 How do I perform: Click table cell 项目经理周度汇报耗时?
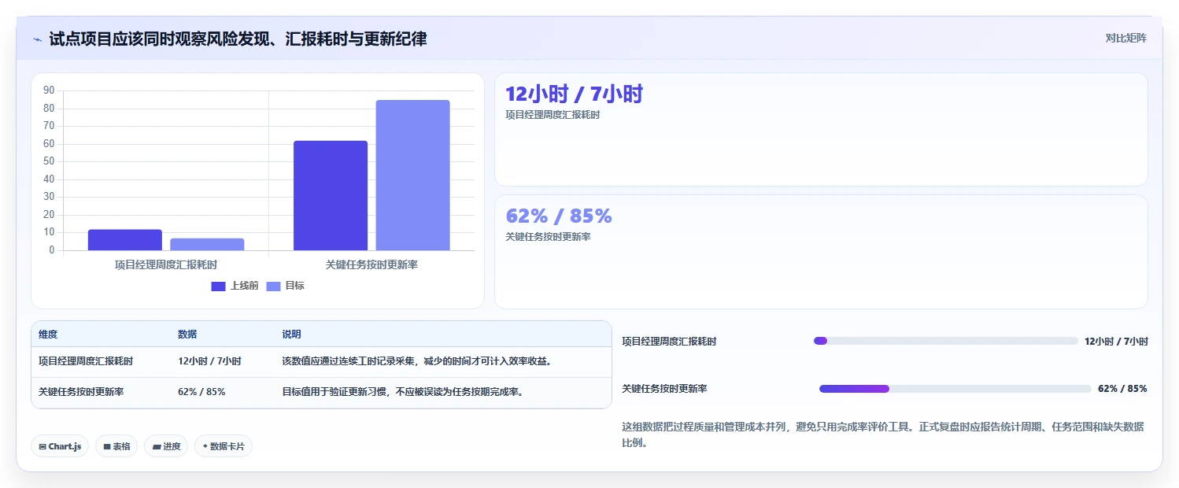pyautogui.click(x=86, y=361)
